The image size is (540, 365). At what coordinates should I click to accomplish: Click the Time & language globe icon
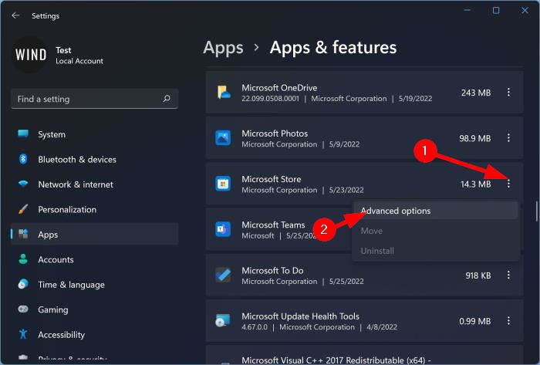(23, 284)
